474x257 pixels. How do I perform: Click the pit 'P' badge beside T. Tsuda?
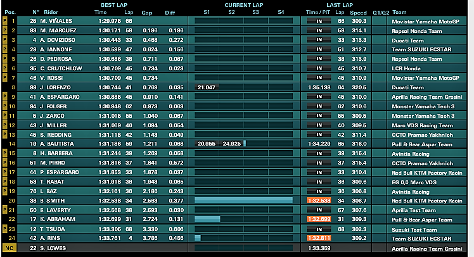(x=5, y=229)
